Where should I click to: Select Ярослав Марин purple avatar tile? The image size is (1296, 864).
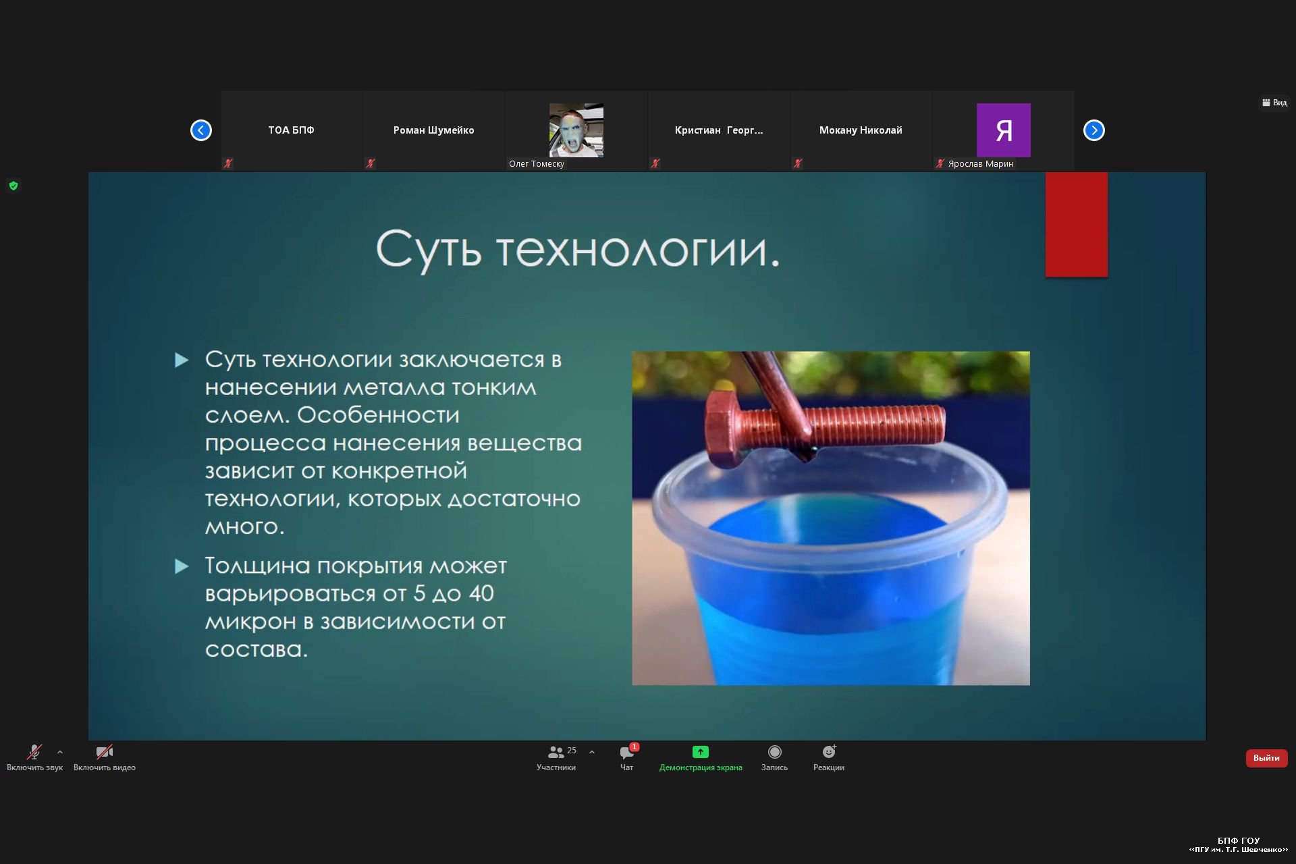[1004, 130]
